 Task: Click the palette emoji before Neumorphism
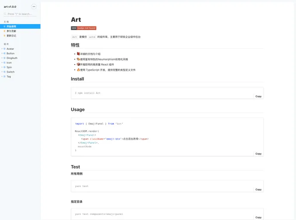click(x=78, y=59)
